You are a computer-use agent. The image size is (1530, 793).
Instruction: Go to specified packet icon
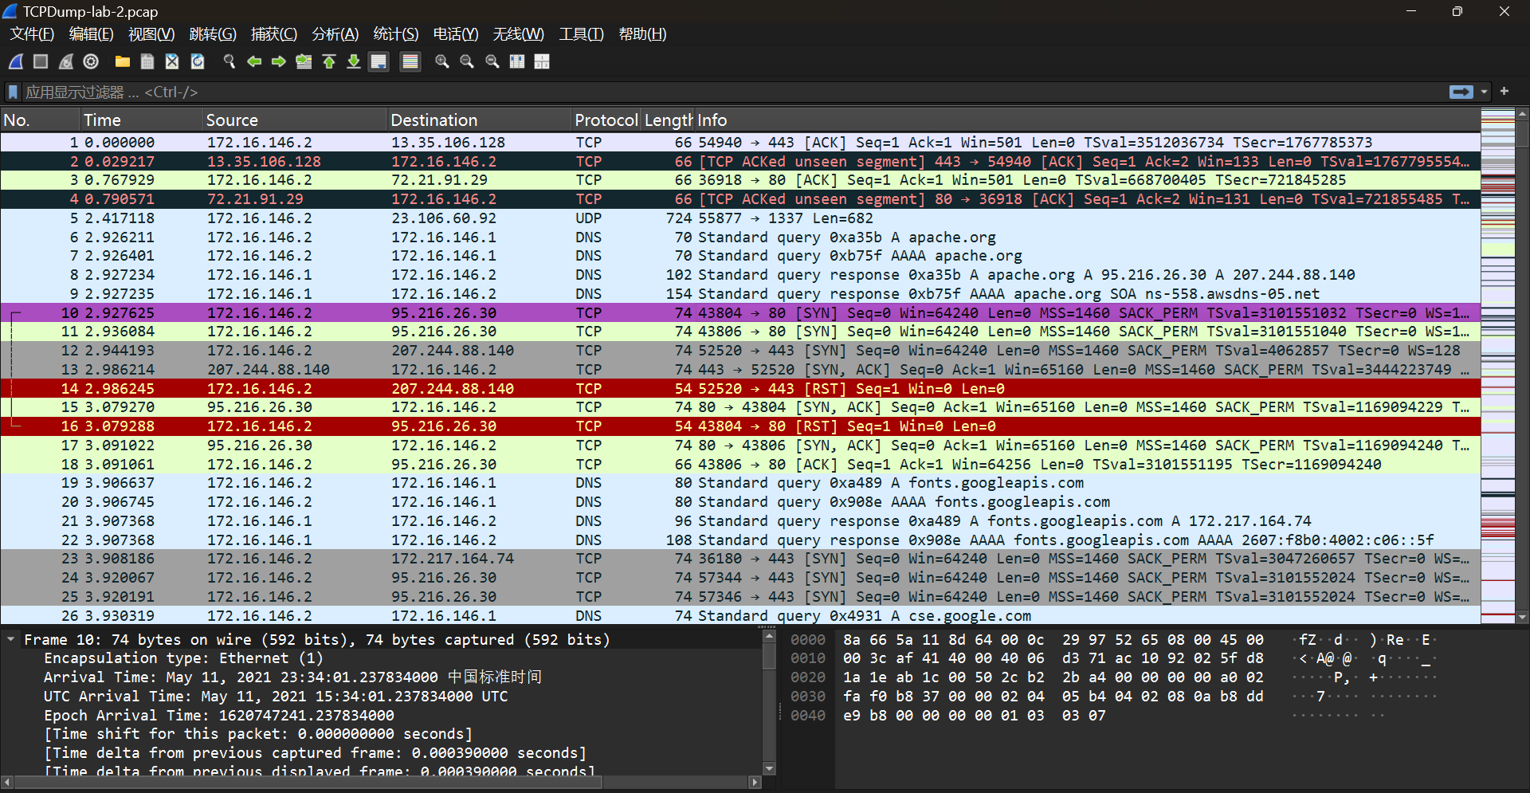(x=304, y=61)
